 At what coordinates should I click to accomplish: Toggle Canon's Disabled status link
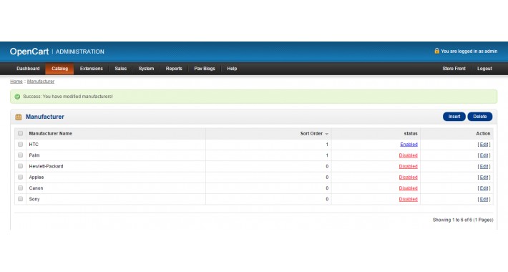409,188
